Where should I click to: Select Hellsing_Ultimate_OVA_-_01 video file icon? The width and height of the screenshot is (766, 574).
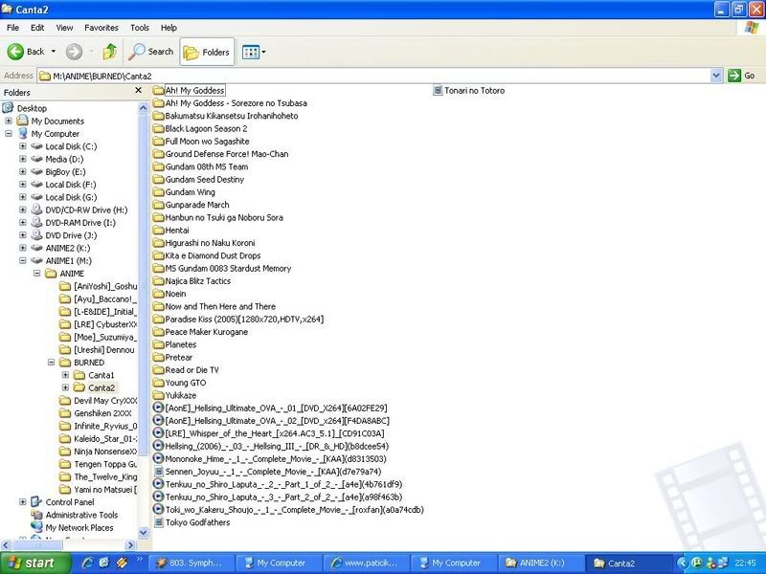point(158,408)
